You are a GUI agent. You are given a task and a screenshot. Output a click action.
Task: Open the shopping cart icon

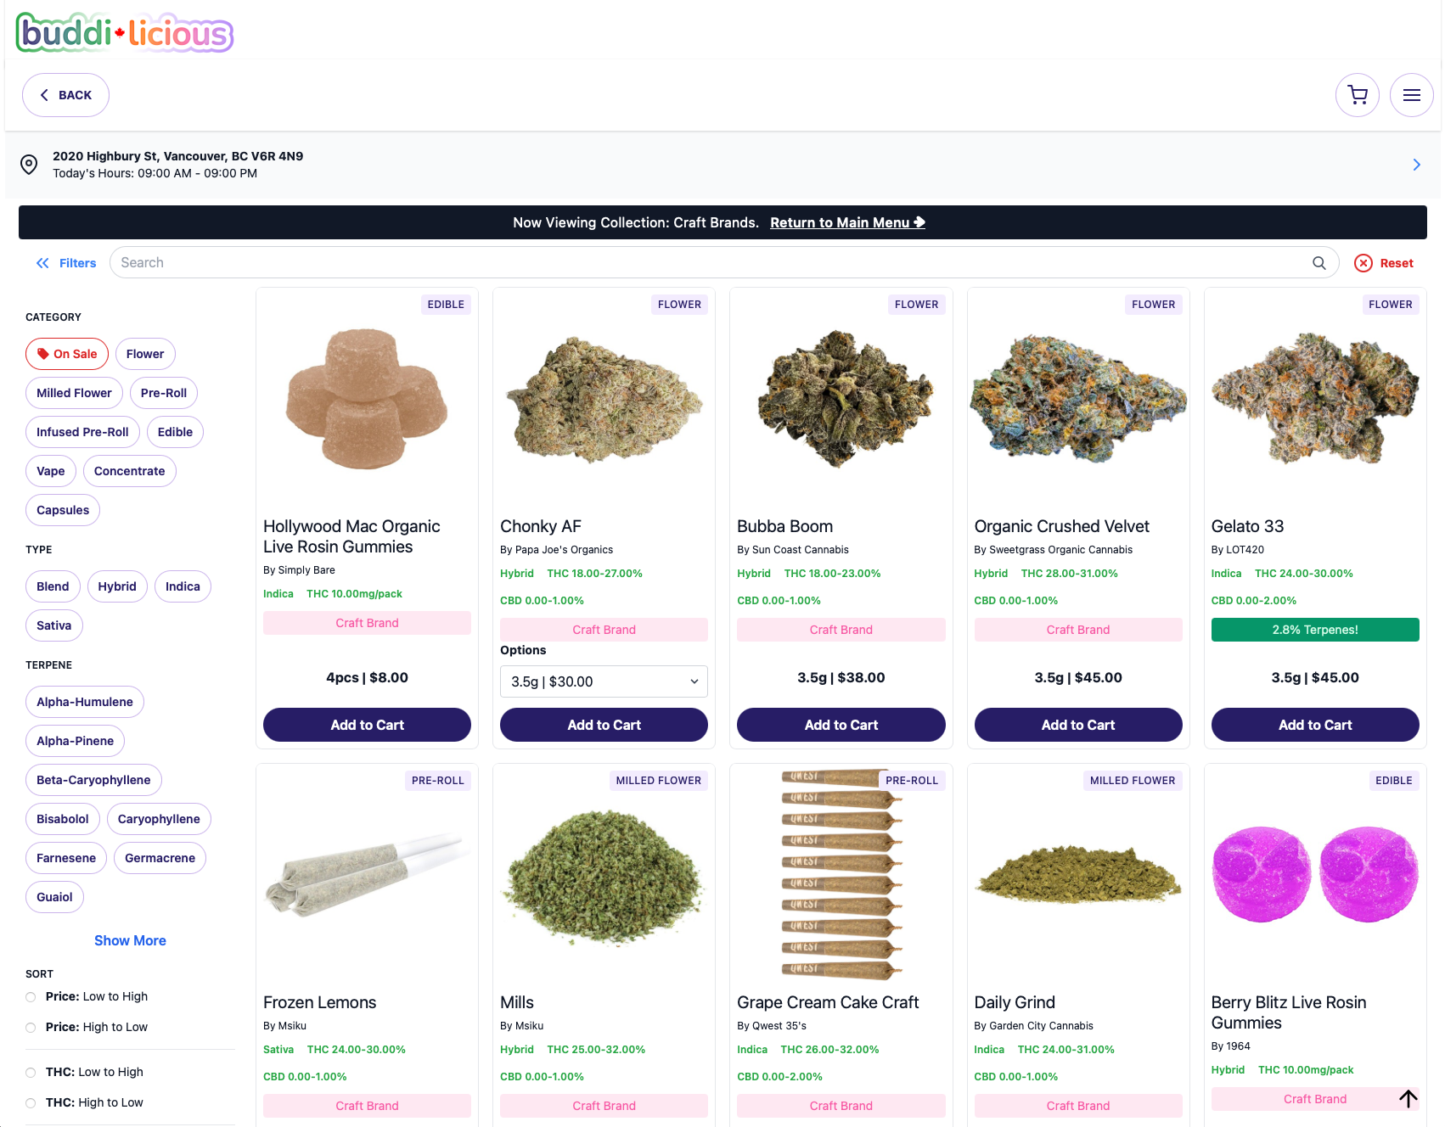[1357, 95]
